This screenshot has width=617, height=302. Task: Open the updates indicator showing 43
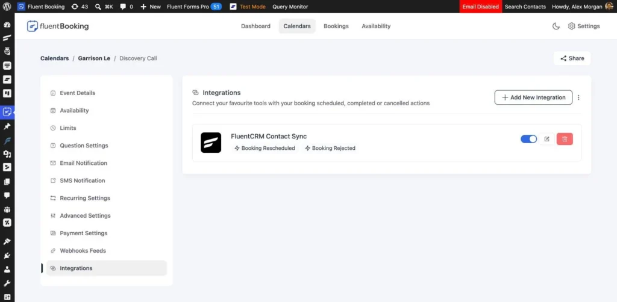80,7
